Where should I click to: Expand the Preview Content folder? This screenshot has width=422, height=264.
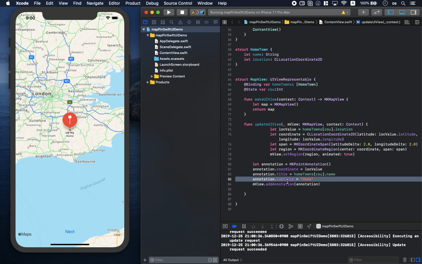tap(152, 76)
